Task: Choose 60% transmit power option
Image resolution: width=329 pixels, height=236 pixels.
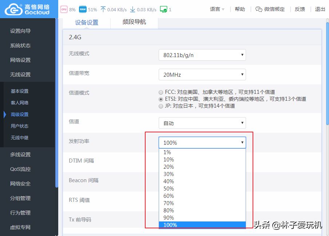Action: point(202,196)
